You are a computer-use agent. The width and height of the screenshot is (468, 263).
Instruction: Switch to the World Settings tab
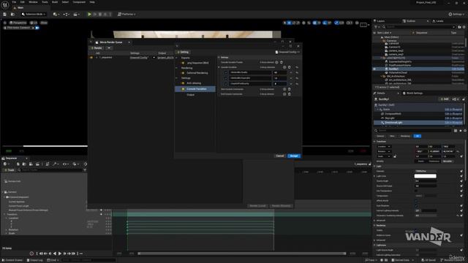tap(412, 94)
